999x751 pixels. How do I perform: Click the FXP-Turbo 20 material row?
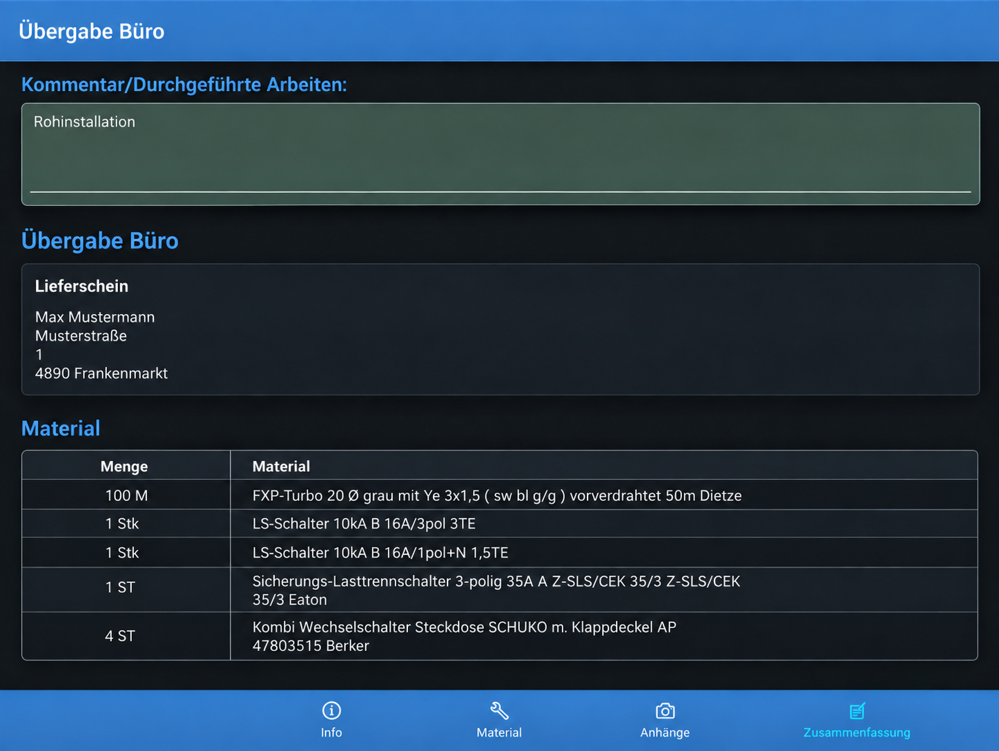[500, 495]
